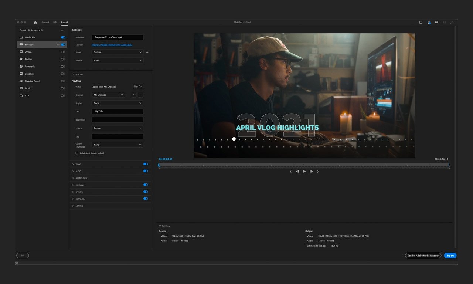
Task: Enable the Facebook export toggle
Action: pyautogui.click(x=63, y=67)
